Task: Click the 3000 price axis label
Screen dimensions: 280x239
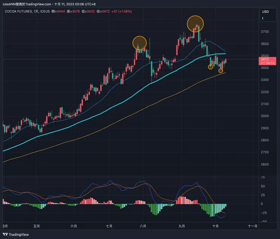Action: 264,116
